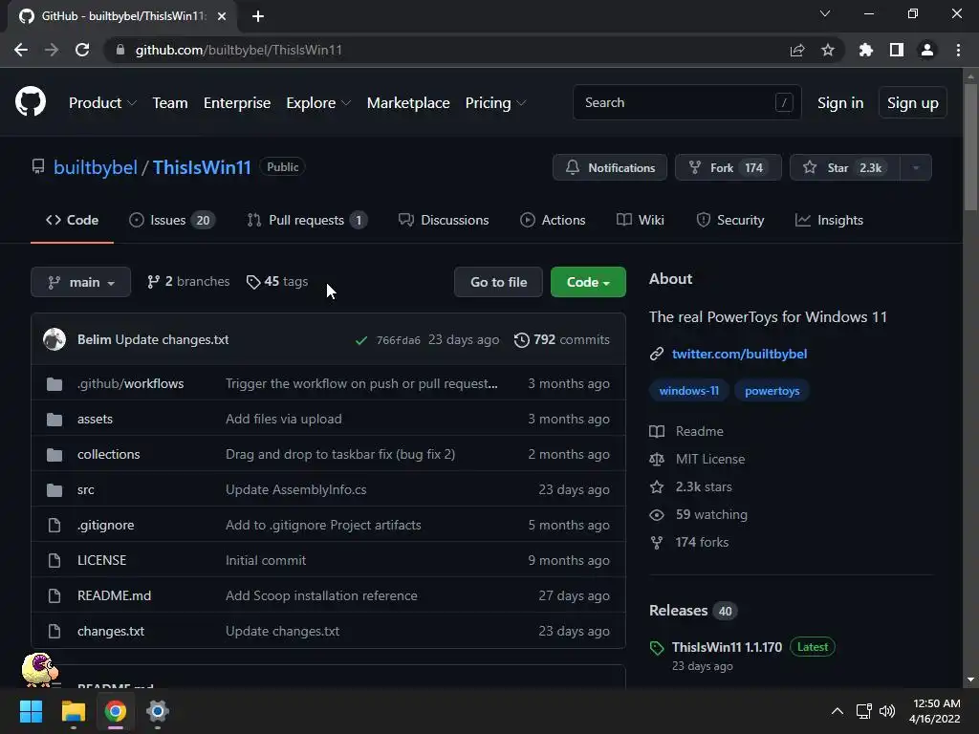Open Chrome profile icon
This screenshot has width=979, height=734.
click(x=927, y=50)
